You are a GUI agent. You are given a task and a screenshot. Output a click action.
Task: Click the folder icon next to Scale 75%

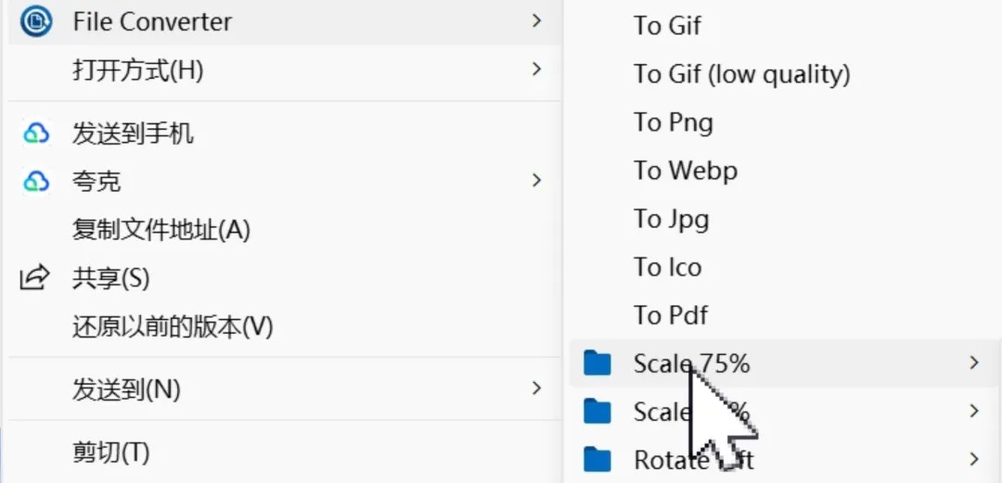click(x=597, y=363)
